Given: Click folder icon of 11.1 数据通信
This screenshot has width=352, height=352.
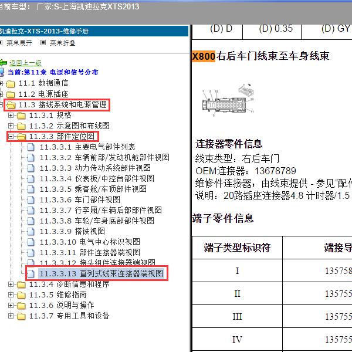Looking at the screenshot, I should (11, 84).
